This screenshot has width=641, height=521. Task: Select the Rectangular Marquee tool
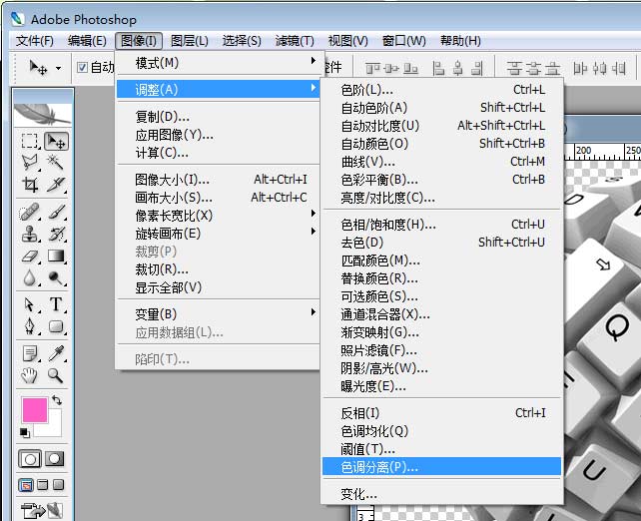[x=30, y=142]
